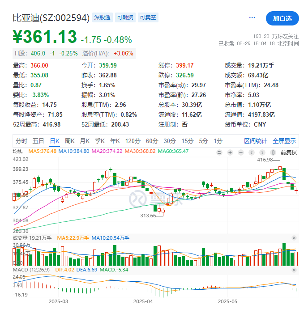Click the 最低 355.08 value
The image size is (308, 309).
39,75
